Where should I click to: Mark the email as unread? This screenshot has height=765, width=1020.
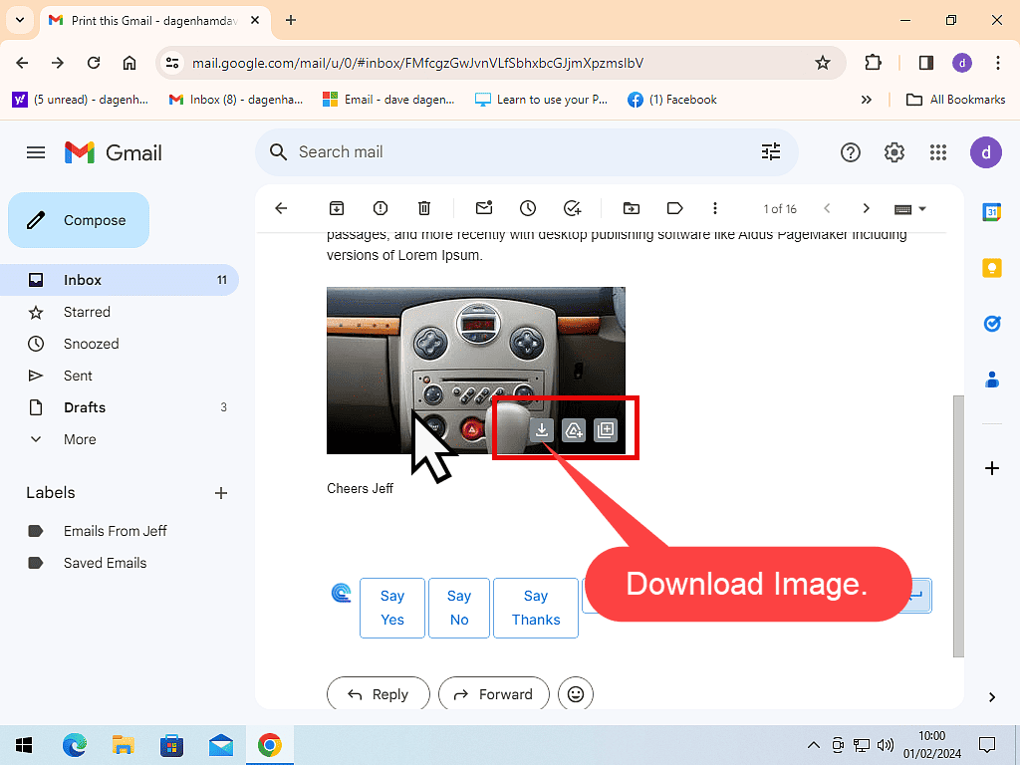(x=484, y=208)
